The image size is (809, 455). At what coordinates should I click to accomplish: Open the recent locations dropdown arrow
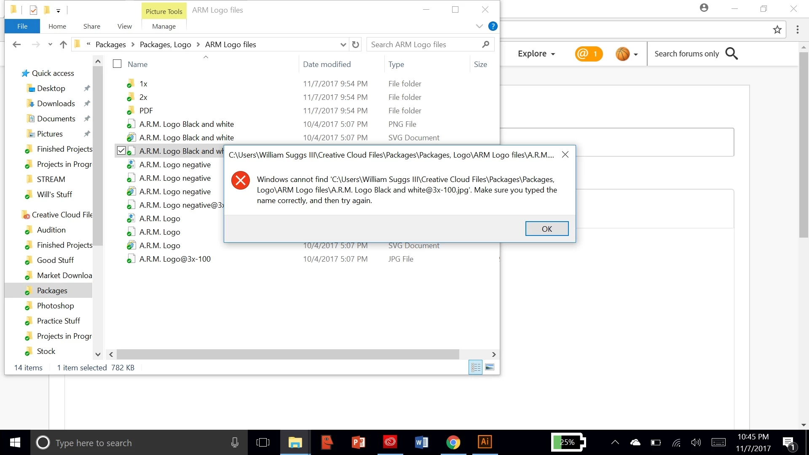[50, 45]
